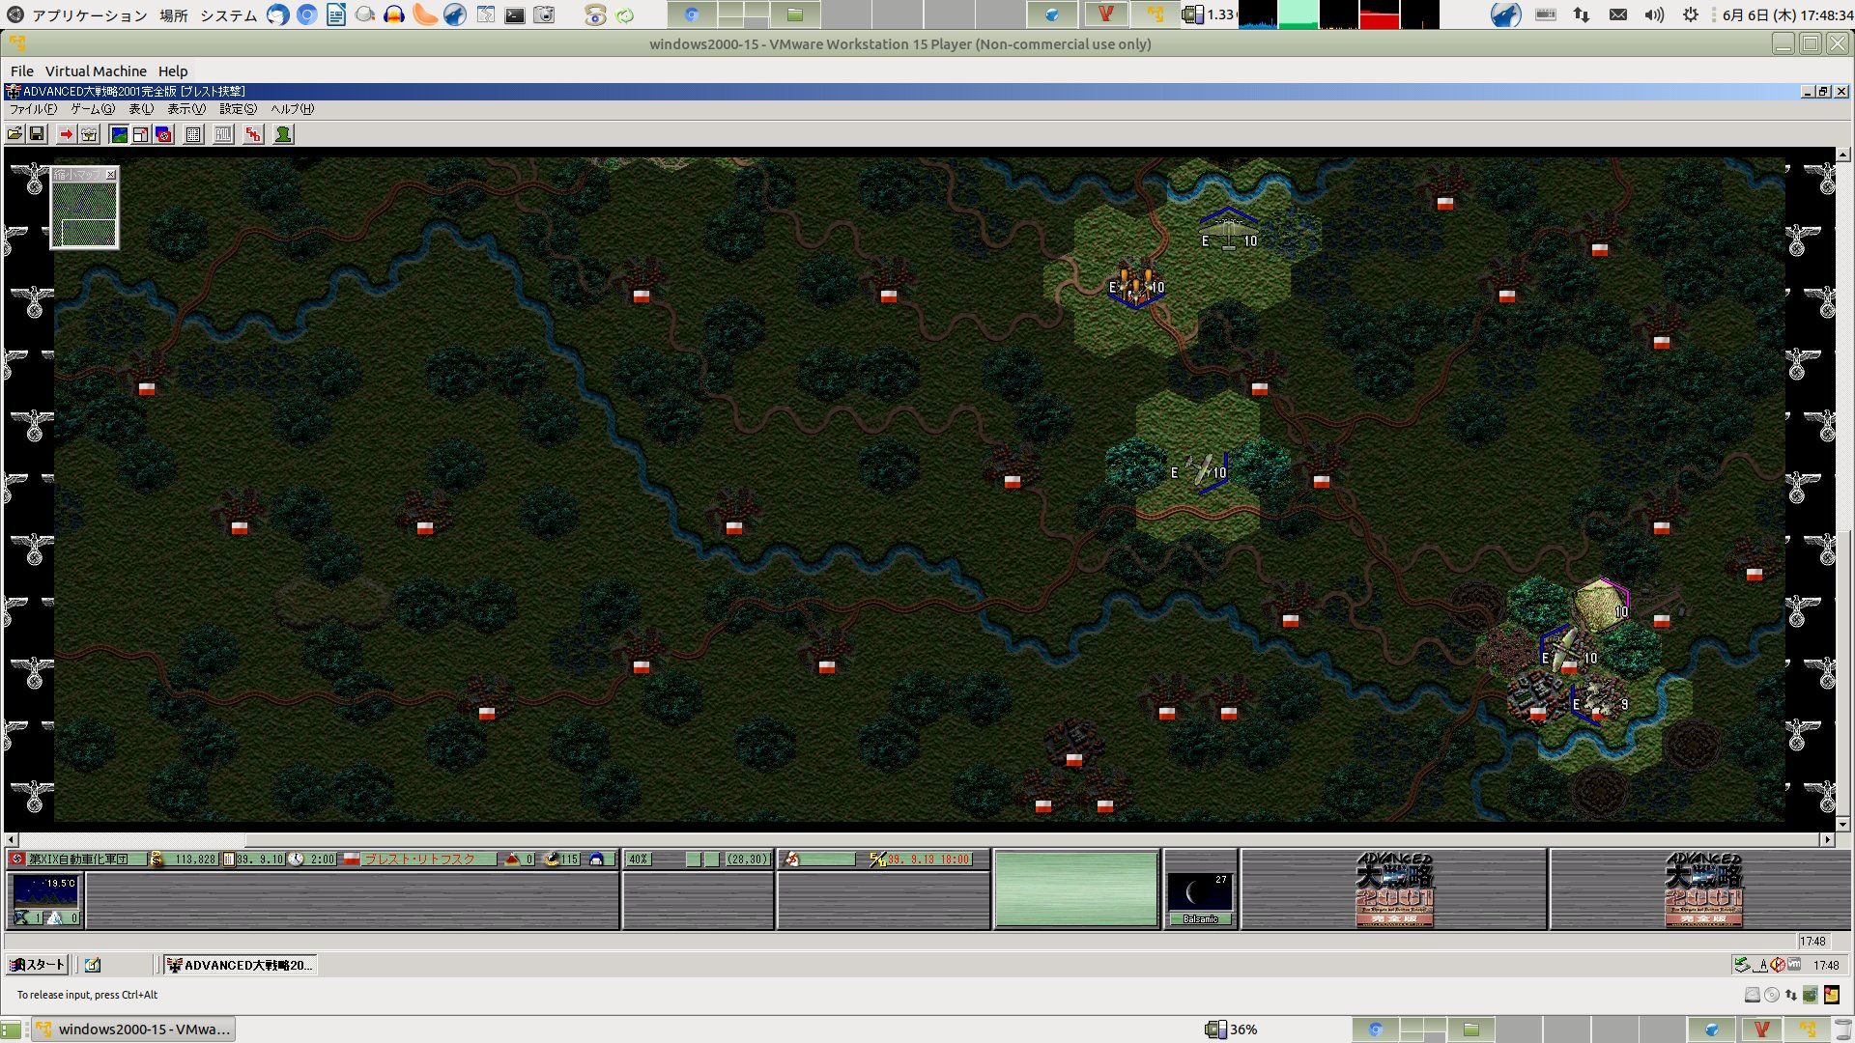Click the red E/N toolbar icon
Image resolution: width=1855 pixels, height=1043 pixels.
(253, 134)
